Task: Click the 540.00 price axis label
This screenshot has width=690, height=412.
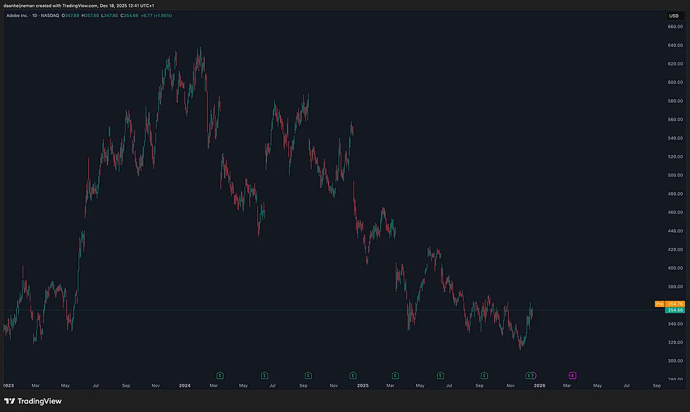Action: click(x=675, y=138)
